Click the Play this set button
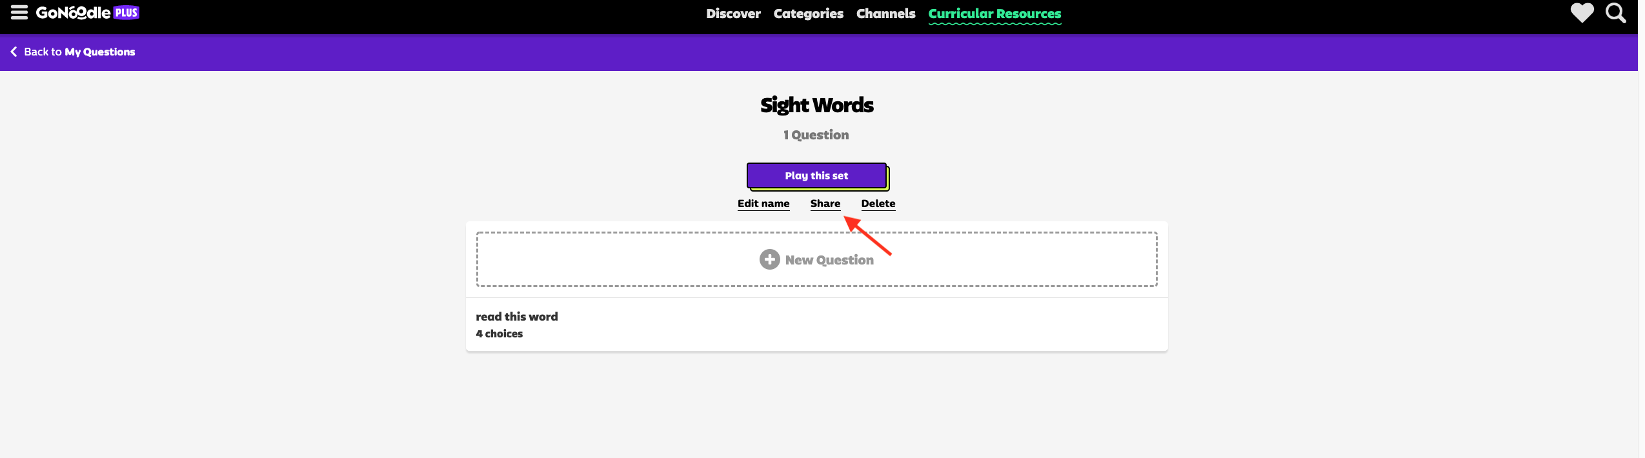1645x458 pixels. (817, 176)
